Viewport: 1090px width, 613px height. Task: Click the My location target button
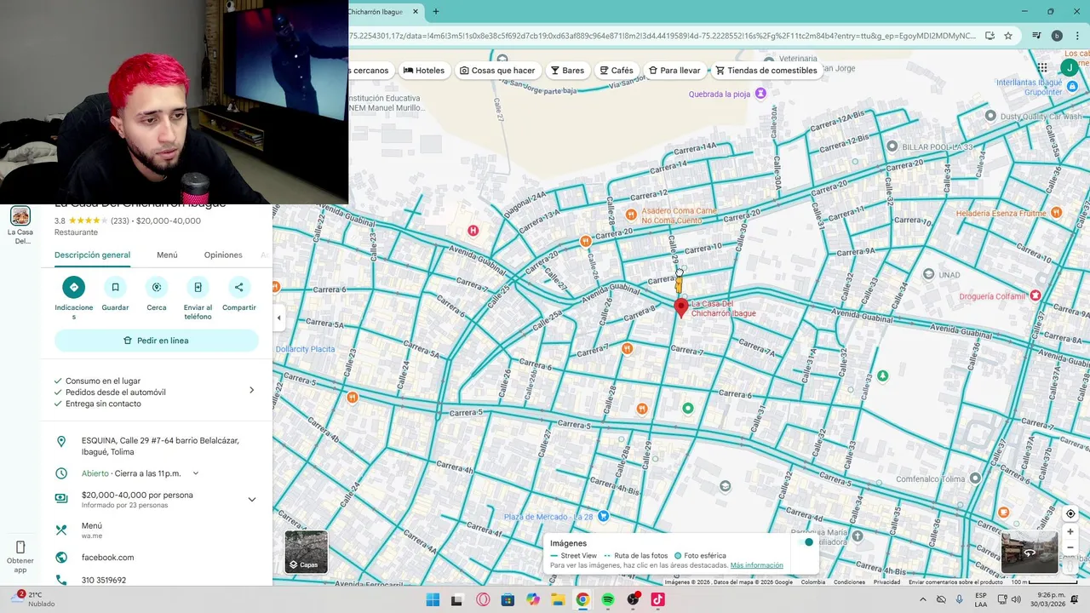click(1070, 513)
